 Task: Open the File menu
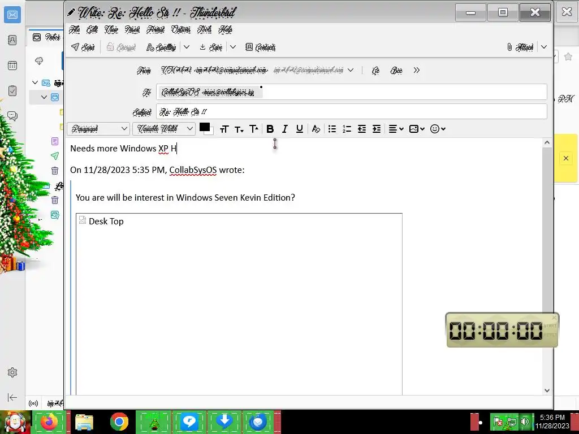(x=74, y=29)
